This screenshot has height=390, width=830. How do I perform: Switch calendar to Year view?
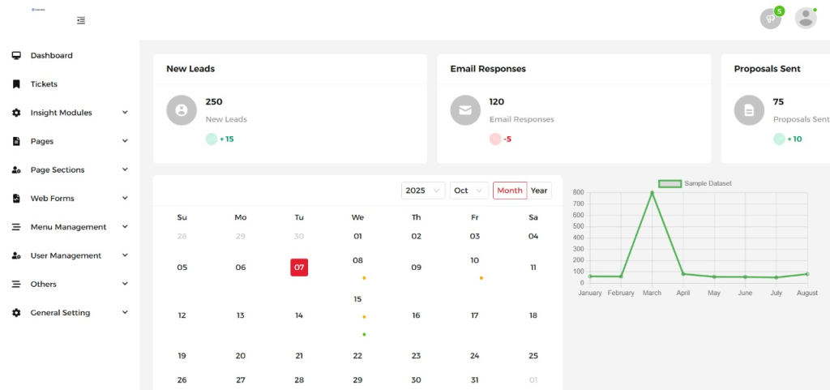(539, 191)
